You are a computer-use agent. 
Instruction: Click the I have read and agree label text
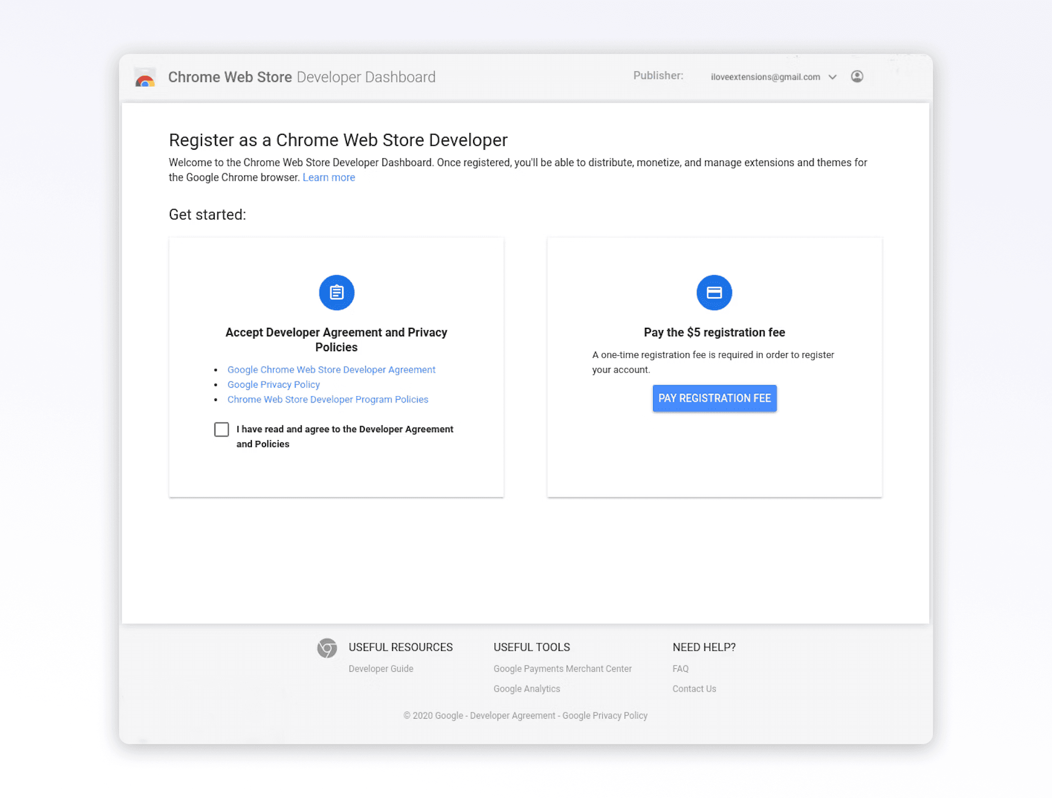pyautogui.click(x=344, y=437)
